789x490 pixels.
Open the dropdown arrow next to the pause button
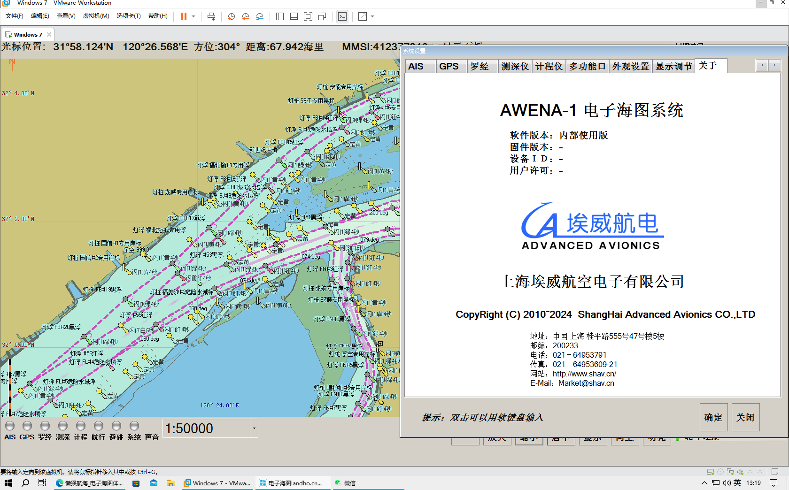click(193, 16)
